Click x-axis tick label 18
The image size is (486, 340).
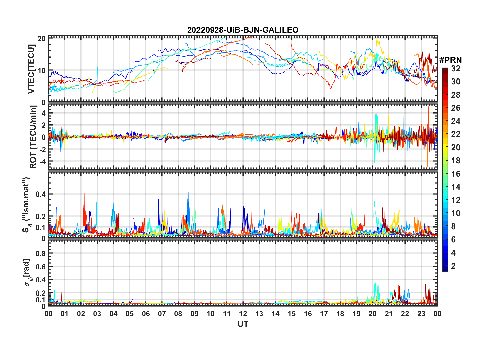340,314
